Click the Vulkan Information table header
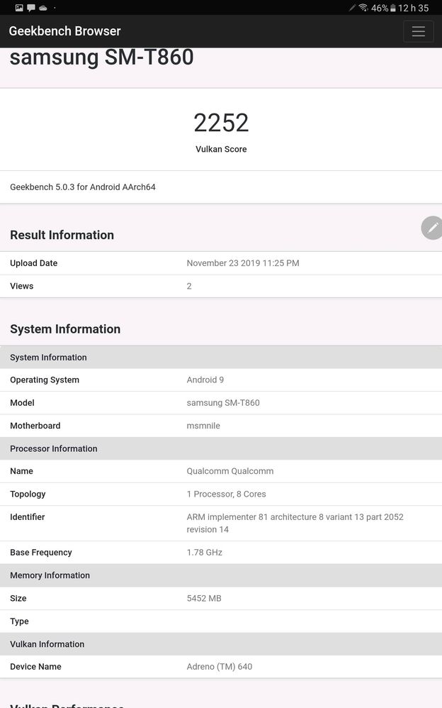 (x=221, y=644)
